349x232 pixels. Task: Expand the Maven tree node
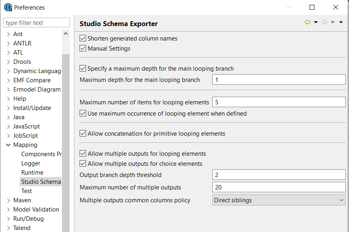click(x=8, y=200)
